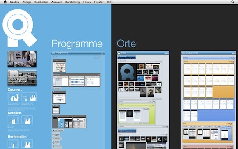Click the pill button on Paul folder header
The width and height of the screenshot is (238, 149).
click(x=167, y=53)
